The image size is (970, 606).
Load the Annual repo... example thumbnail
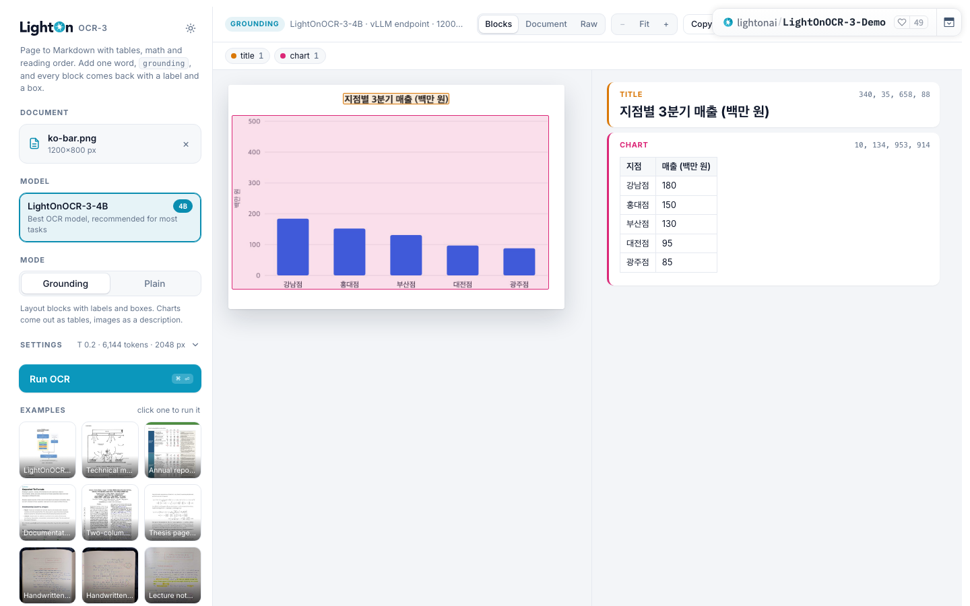172,450
